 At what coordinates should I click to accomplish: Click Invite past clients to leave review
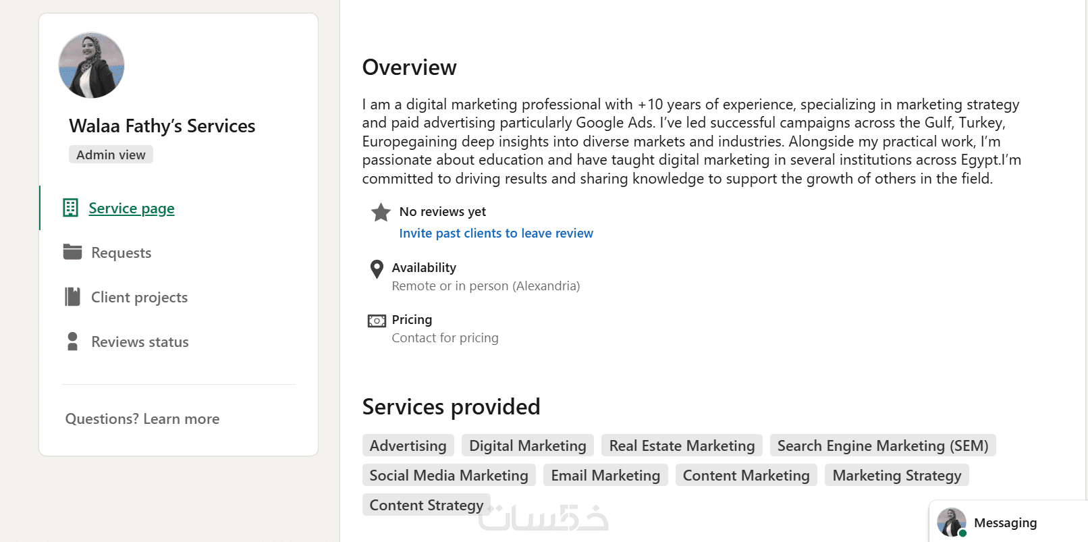(x=496, y=233)
